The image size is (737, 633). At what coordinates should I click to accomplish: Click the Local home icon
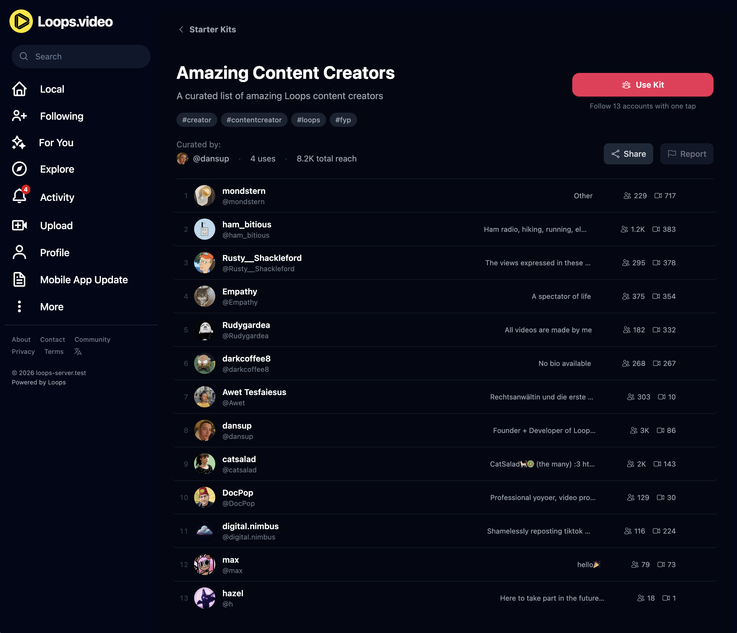(20, 89)
